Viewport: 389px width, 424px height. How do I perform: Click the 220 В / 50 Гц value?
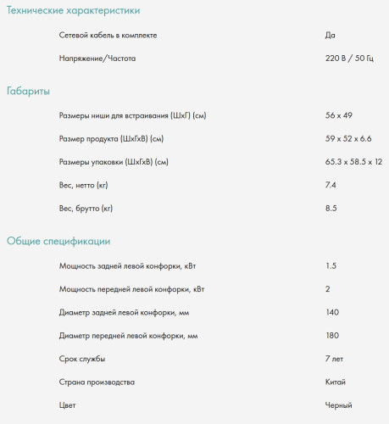click(349, 59)
